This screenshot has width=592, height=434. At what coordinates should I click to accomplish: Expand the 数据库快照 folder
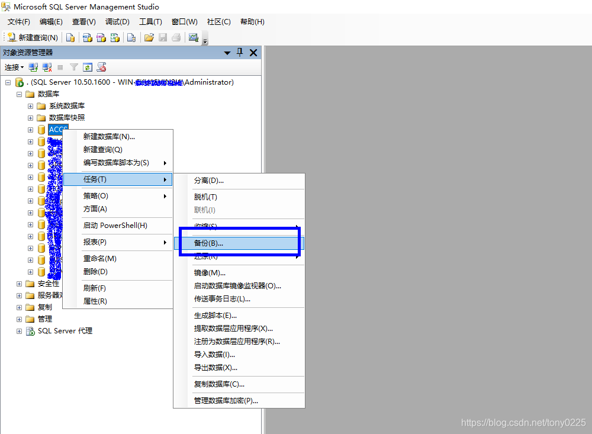(x=31, y=118)
